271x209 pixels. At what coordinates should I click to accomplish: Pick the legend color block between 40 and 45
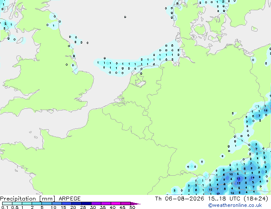pos(116,203)
